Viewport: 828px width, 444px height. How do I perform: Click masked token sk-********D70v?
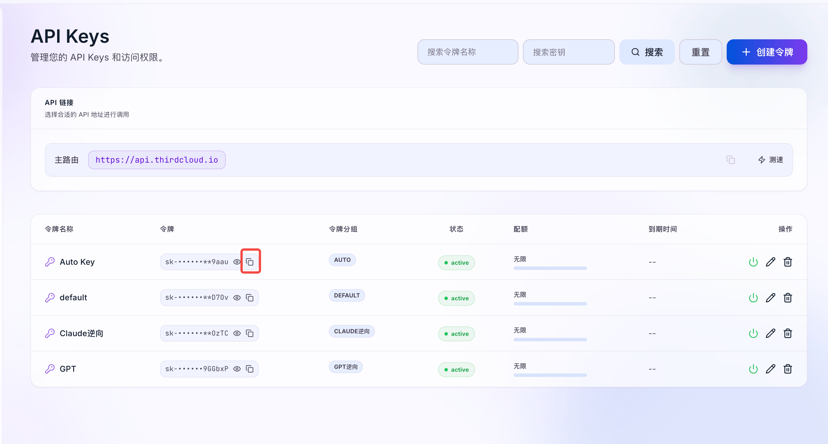click(x=197, y=297)
